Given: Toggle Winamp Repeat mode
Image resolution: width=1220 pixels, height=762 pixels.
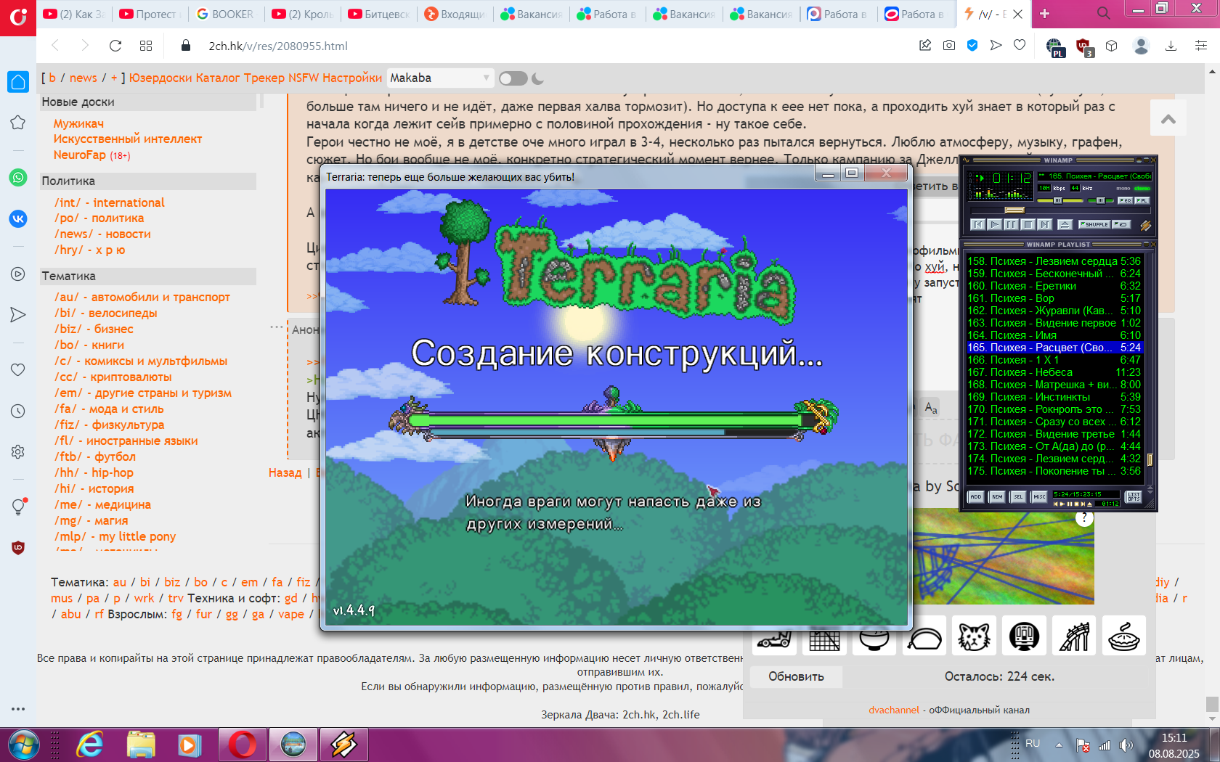Looking at the screenshot, I should (1121, 224).
